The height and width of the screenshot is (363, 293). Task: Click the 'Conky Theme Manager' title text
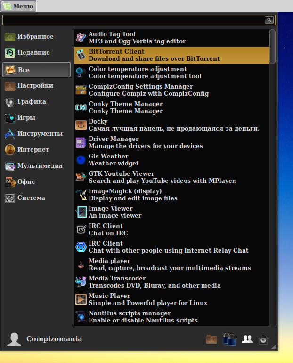pyautogui.click(x=126, y=104)
